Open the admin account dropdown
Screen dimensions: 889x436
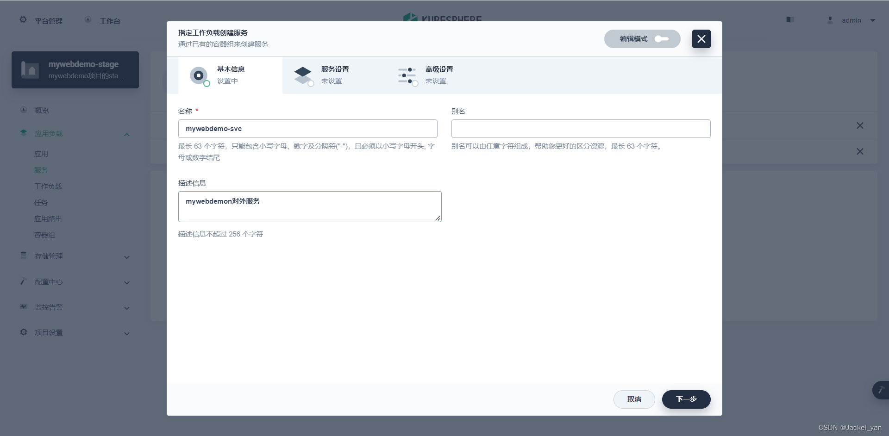click(851, 20)
